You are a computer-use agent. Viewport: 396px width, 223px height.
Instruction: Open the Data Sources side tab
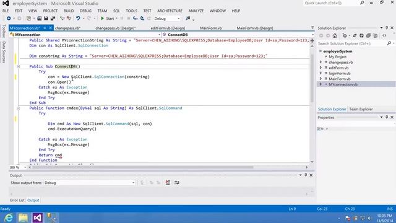tap(4, 52)
